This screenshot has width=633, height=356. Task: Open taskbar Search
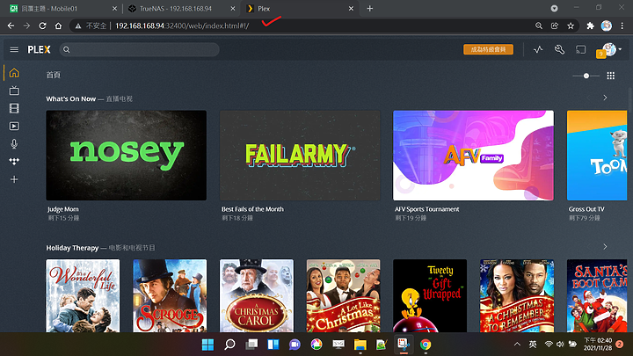coord(229,345)
